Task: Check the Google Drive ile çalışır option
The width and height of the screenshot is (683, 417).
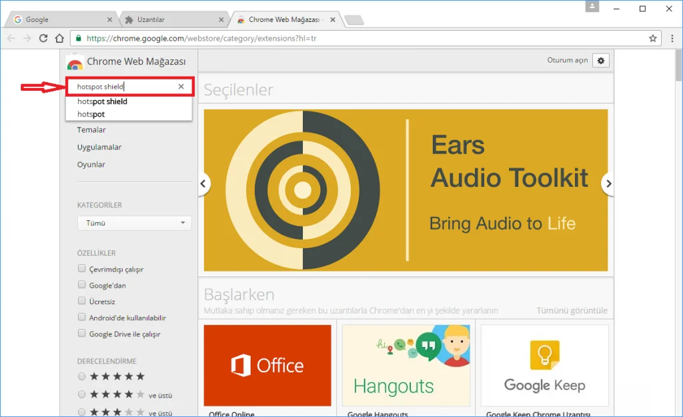Action: (82, 334)
